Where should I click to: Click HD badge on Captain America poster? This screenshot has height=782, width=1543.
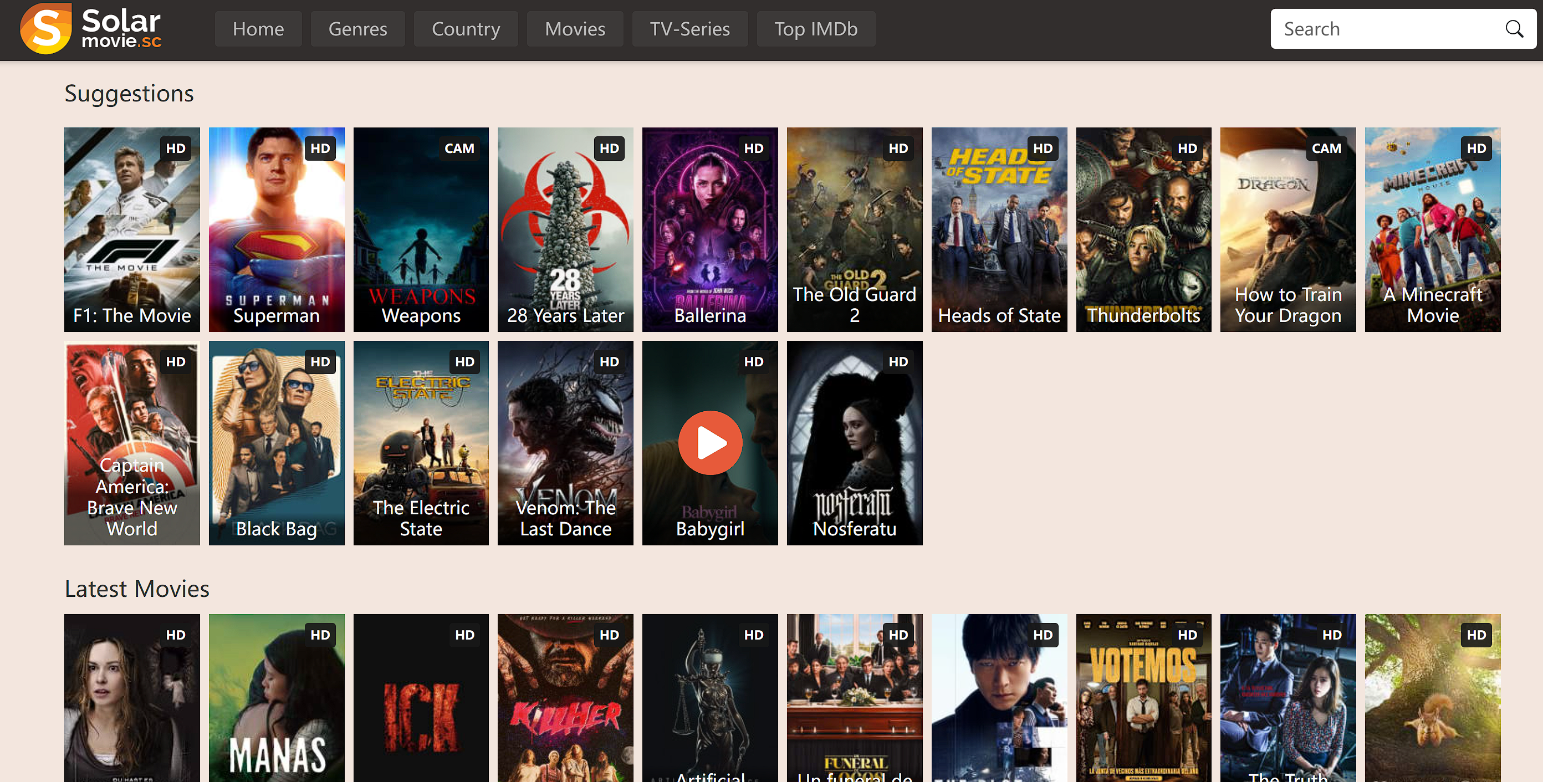[x=176, y=362]
